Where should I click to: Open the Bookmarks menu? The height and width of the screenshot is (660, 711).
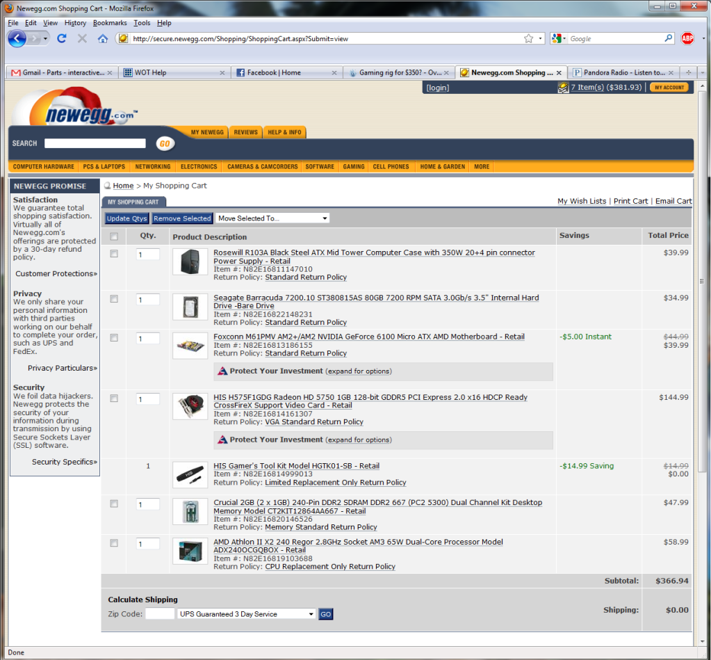click(110, 23)
